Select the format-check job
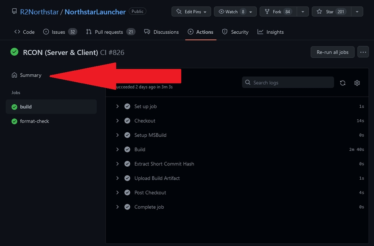Screen dimensions: 374x246 [34, 121]
